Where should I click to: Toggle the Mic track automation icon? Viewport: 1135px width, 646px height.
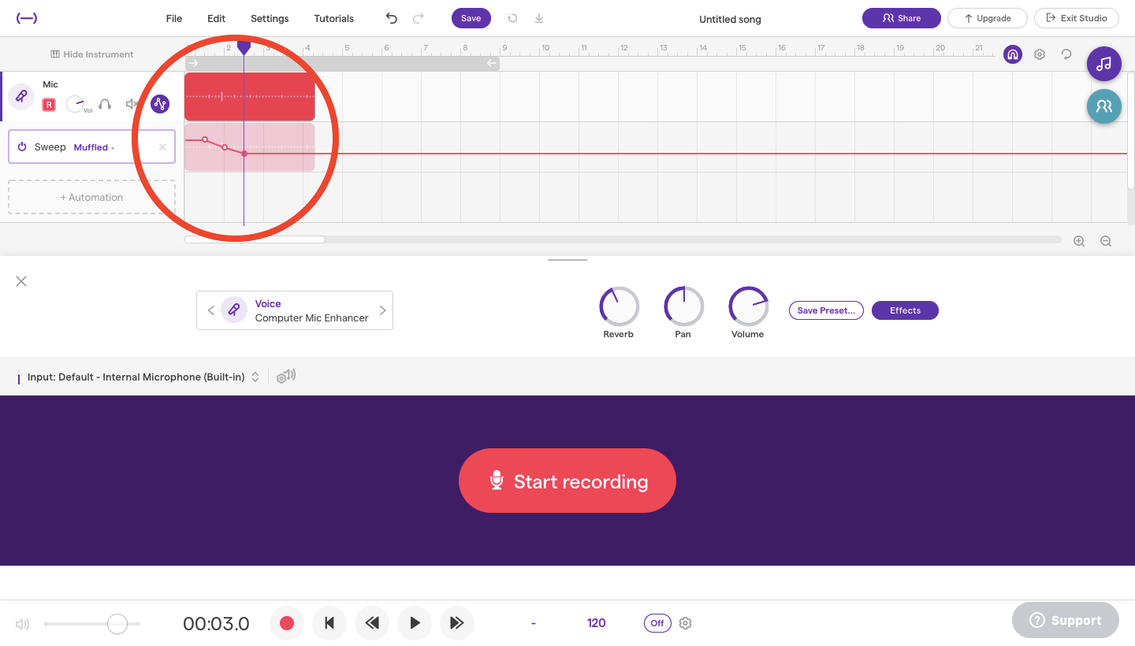pyautogui.click(x=160, y=104)
